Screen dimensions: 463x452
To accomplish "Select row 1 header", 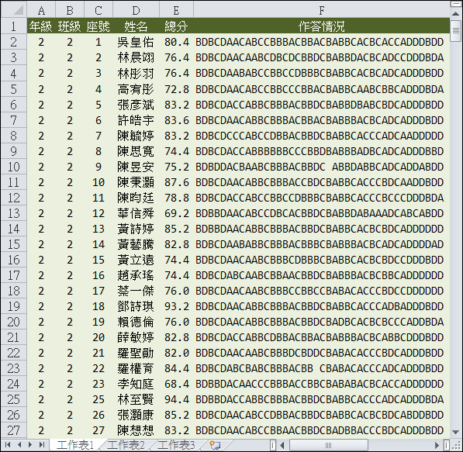I will 14,26.
